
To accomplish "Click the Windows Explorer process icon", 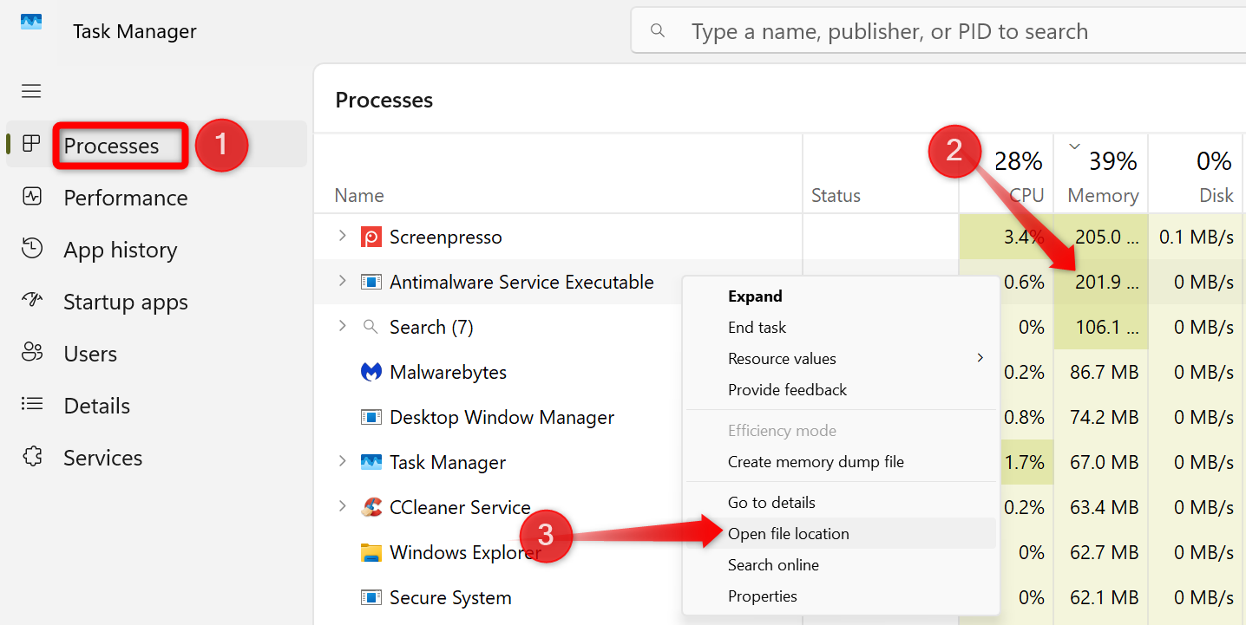I will point(371,551).
